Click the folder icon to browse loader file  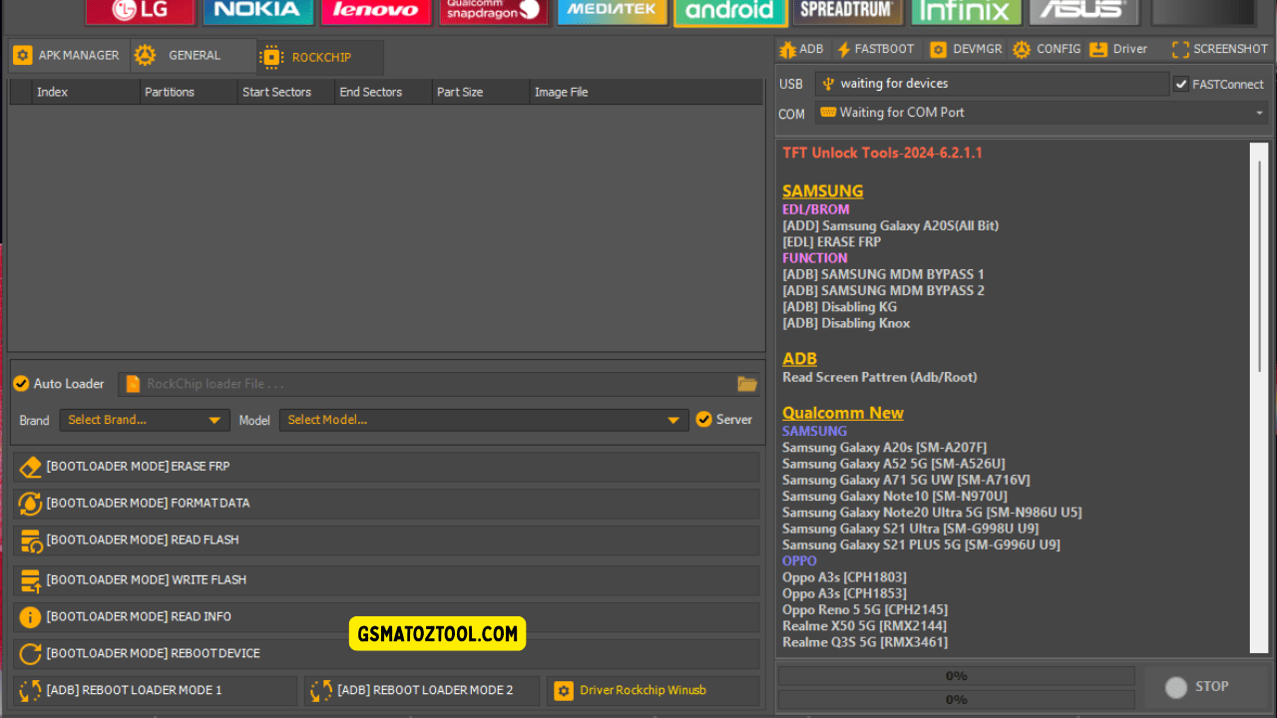coord(746,384)
